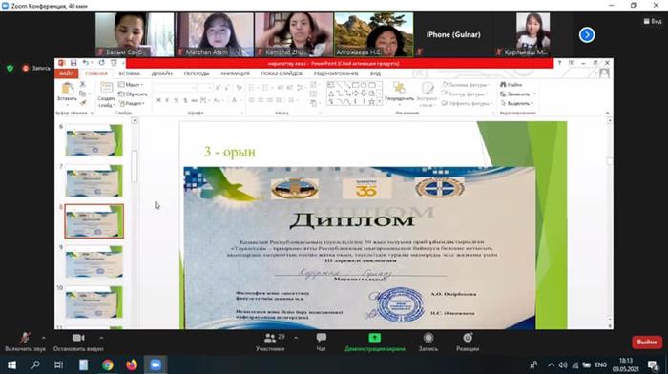Image resolution: width=668 pixels, height=374 pixels.
Task: Toggle italic formatting
Action: pyautogui.click(x=167, y=100)
